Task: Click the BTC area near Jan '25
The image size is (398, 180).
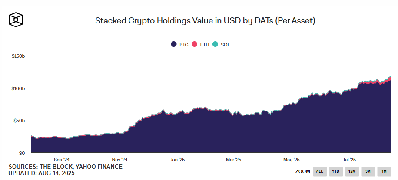Action: coord(178,134)
